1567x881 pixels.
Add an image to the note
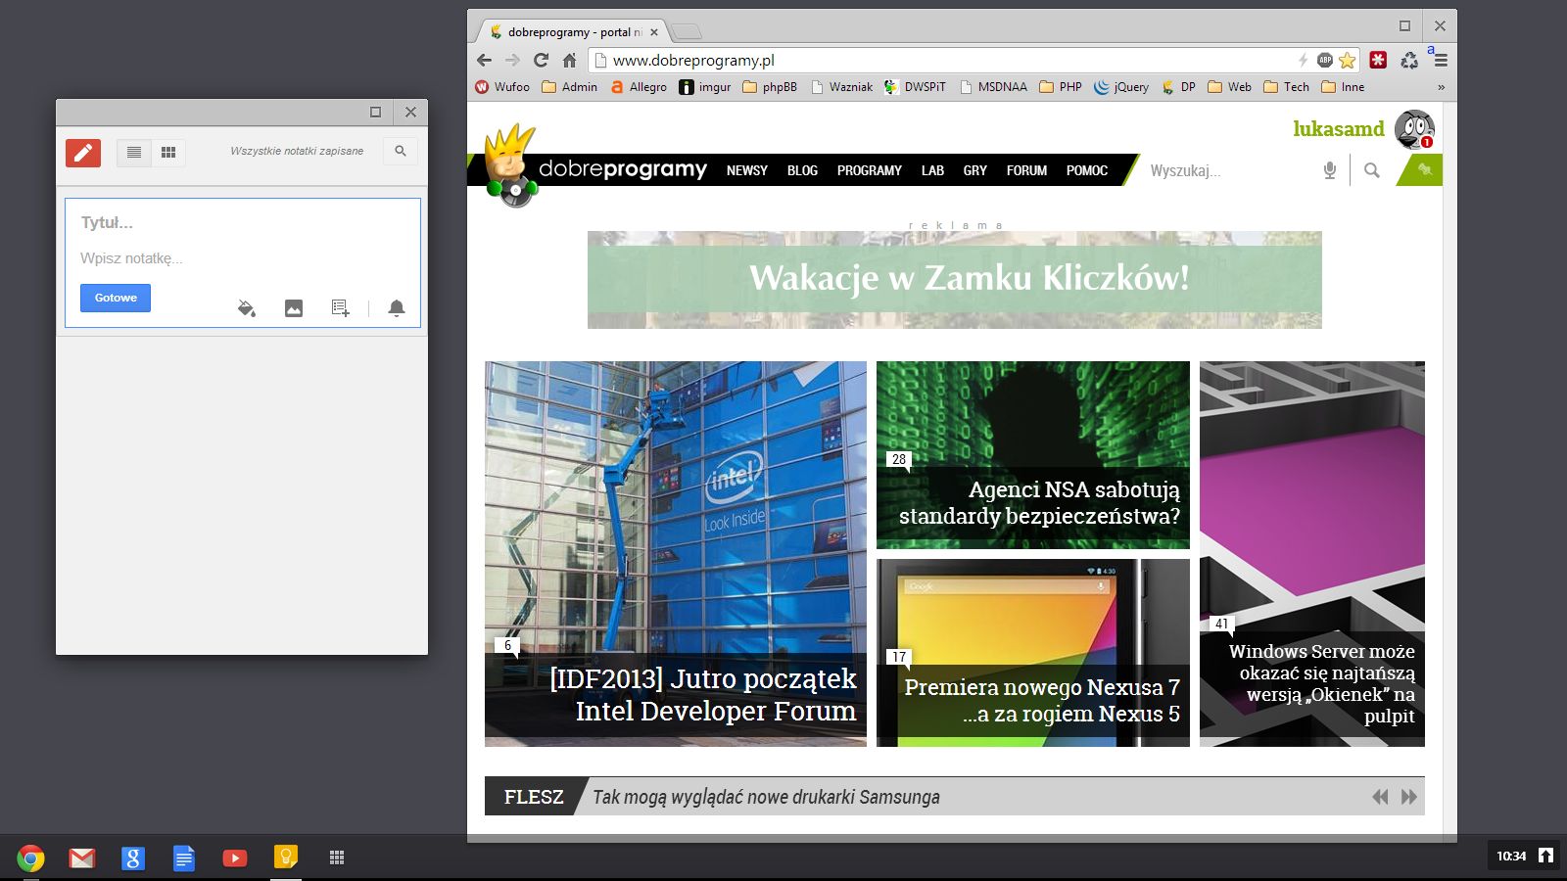tap(294, 308)
